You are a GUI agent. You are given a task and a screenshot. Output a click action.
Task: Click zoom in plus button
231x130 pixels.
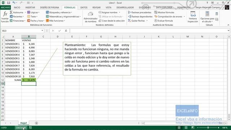click(x=218, y=127)
